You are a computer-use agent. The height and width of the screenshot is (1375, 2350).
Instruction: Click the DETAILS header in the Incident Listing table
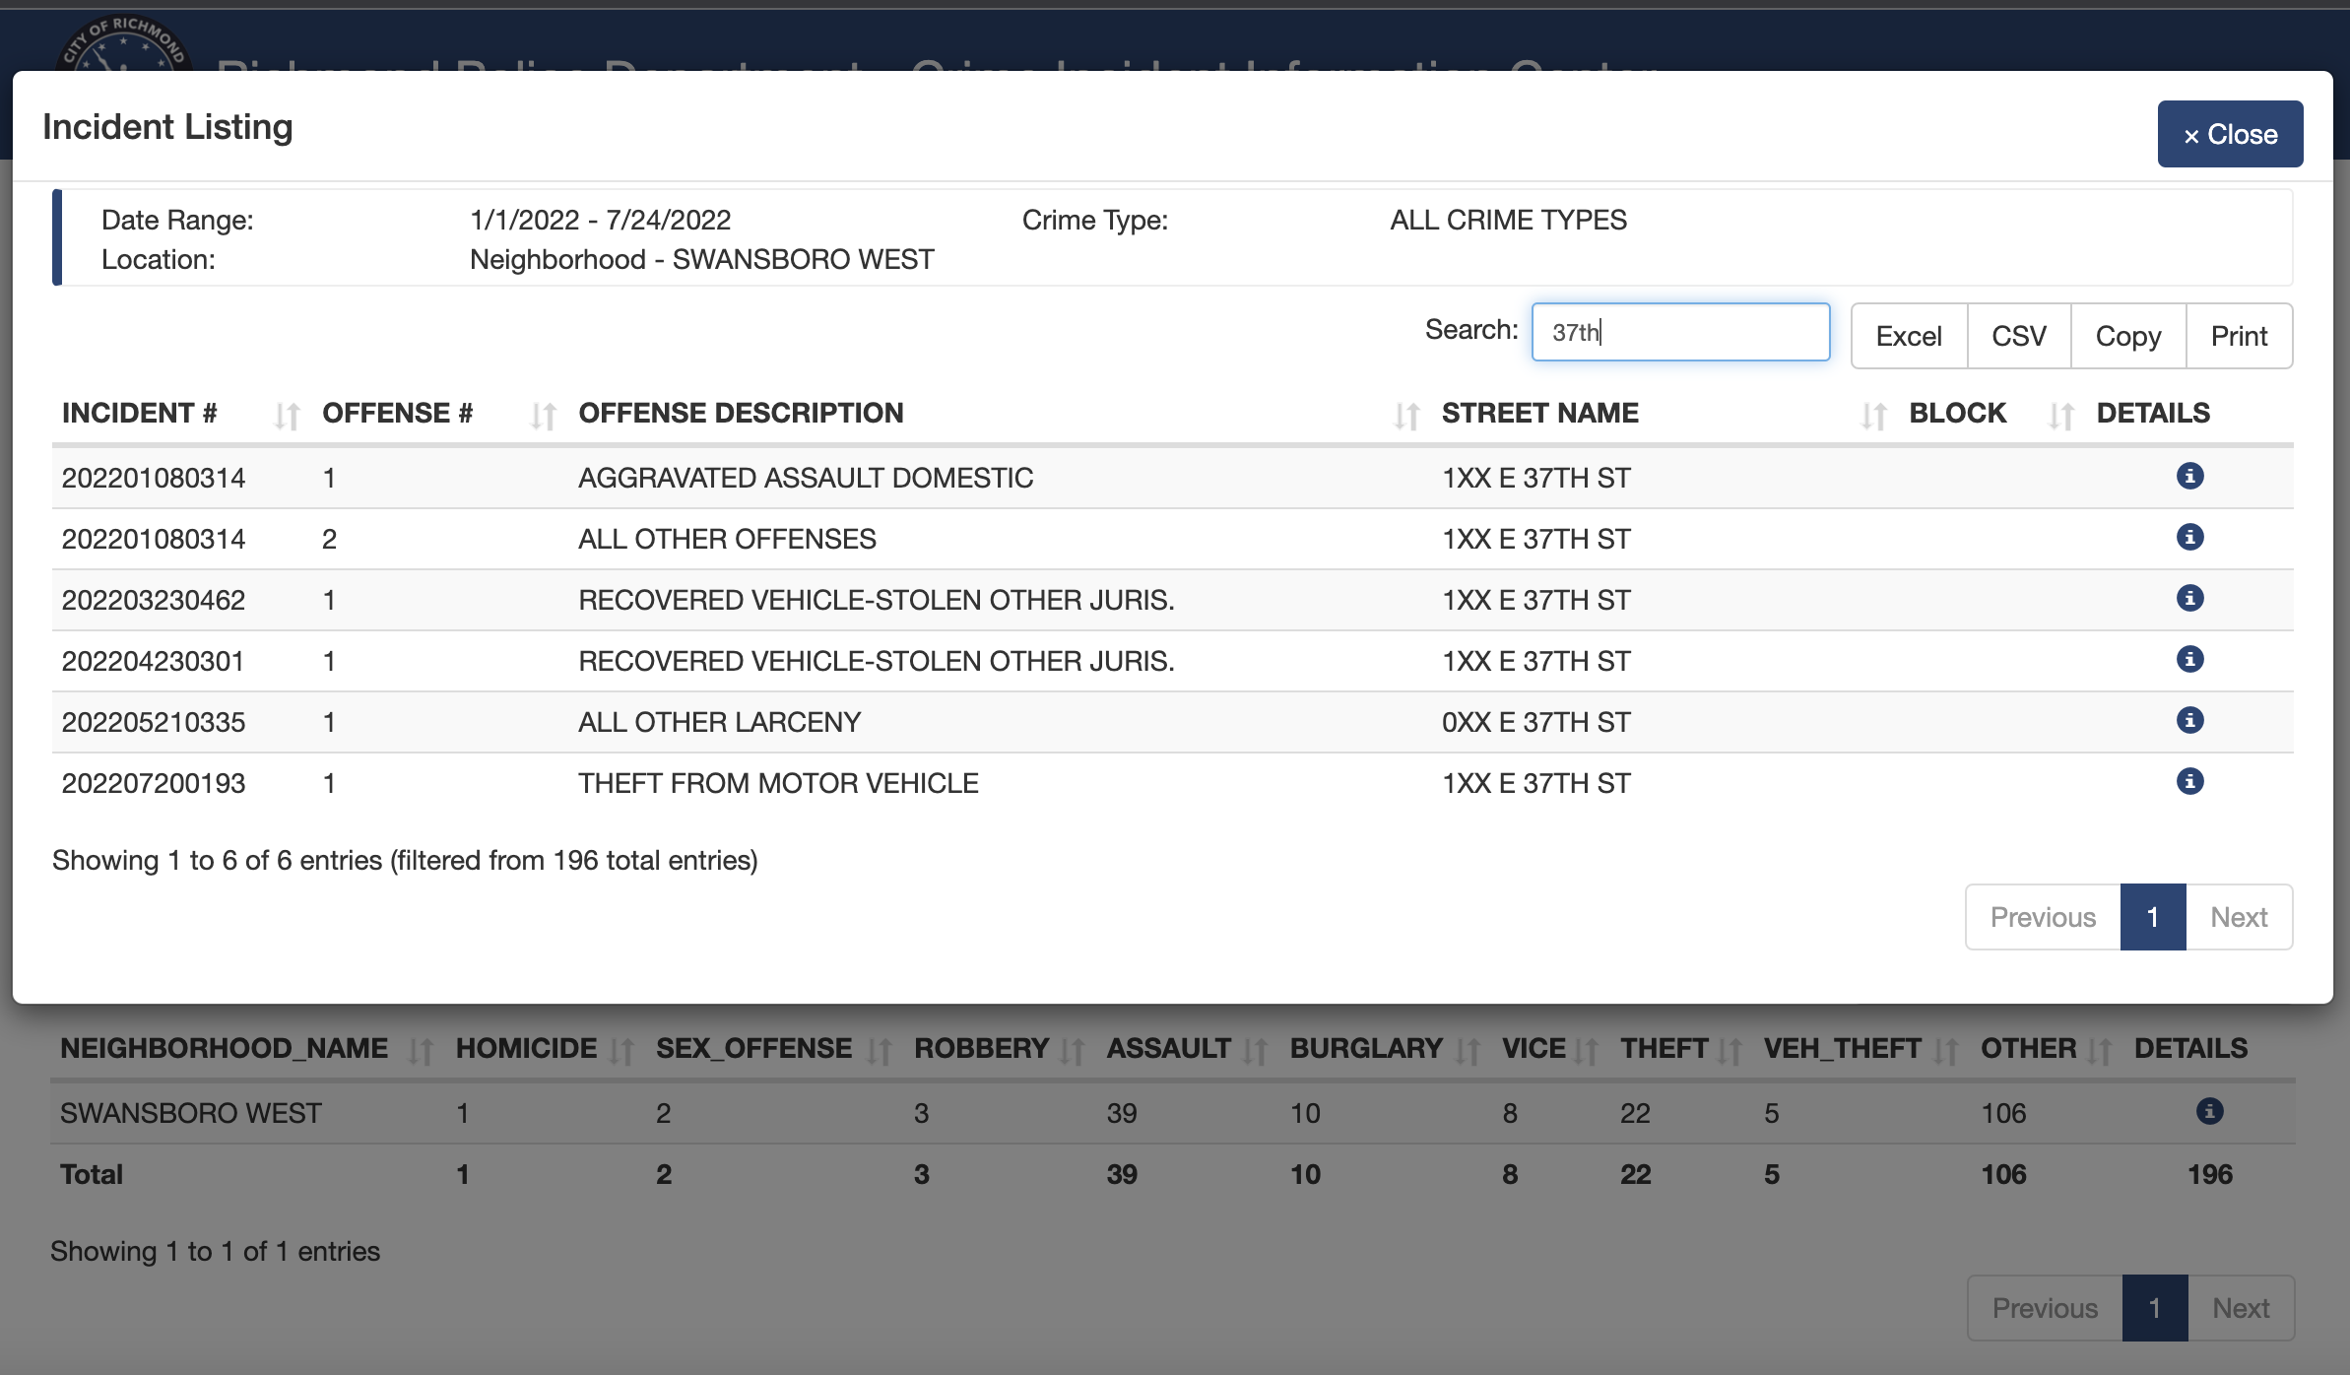click(x=2153, y=413)
